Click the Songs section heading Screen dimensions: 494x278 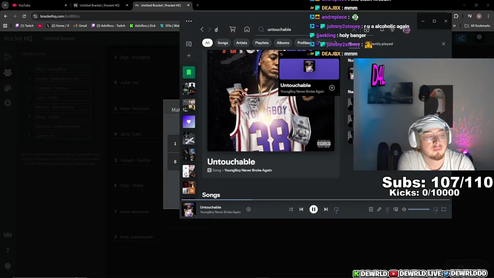tap(211, 195)
